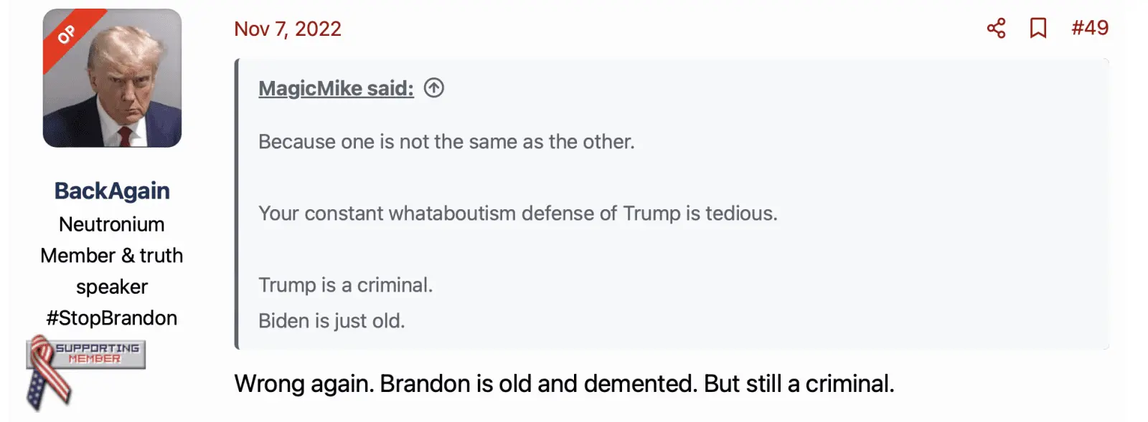
Task: Open the #49 post permalink
Action: point(1089,29)
